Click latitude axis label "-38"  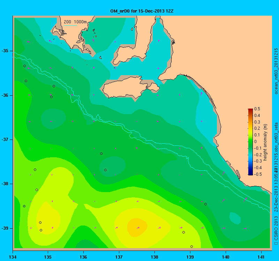[x=5, y=184]
